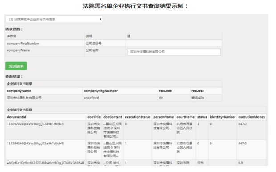276x172 pixels.
Task: Click the personName column header
Action: tap(163, 117)
